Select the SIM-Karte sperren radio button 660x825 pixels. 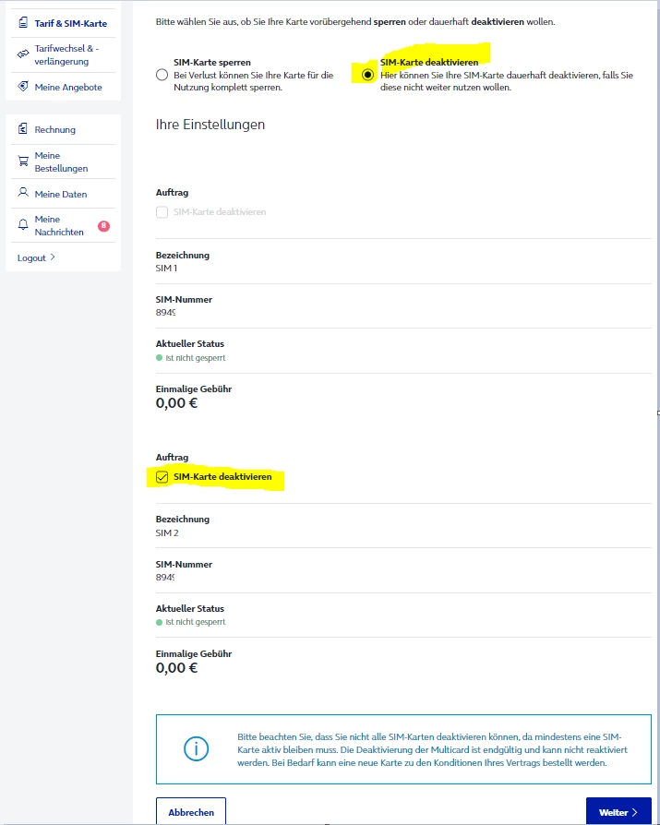coord(162,75)
